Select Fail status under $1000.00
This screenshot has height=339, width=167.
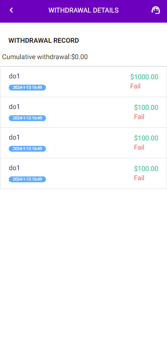(x=135, y=86)
